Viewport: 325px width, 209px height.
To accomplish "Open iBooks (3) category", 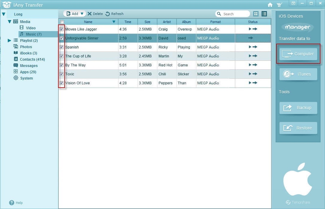I will click(x=28, y=53).
